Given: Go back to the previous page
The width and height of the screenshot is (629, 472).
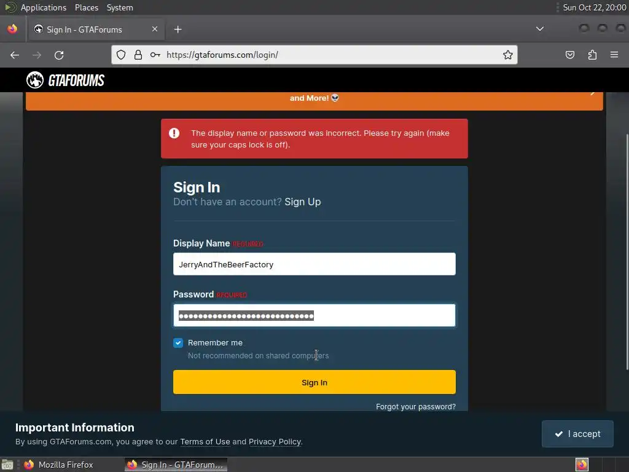Looking at the screenshot, I should [15, 55].
